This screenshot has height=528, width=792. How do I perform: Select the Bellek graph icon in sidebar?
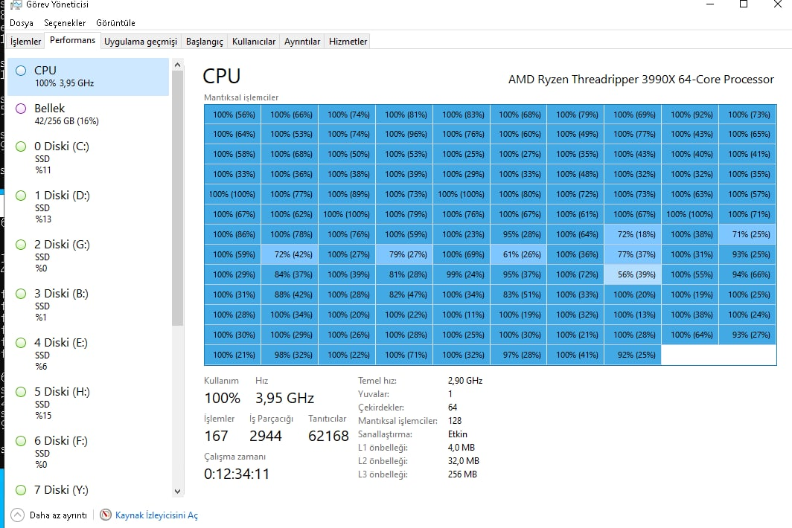tap(20, 109)
